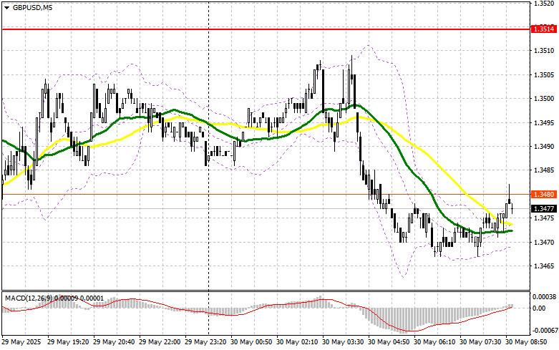The height and width of the screenshot is (350, 559).
Task: Select the 1.3465 price axis value
Action: (x=544, y=266)
